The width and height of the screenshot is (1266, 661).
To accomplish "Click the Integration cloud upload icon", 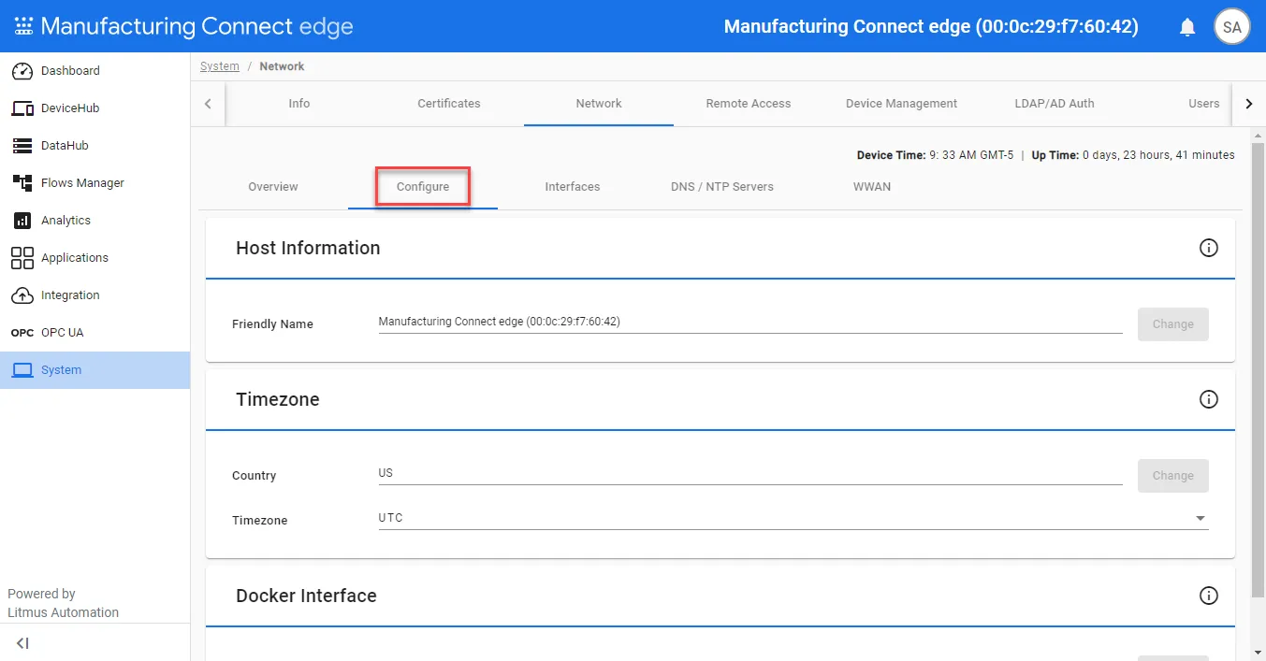I will [22, 295].
